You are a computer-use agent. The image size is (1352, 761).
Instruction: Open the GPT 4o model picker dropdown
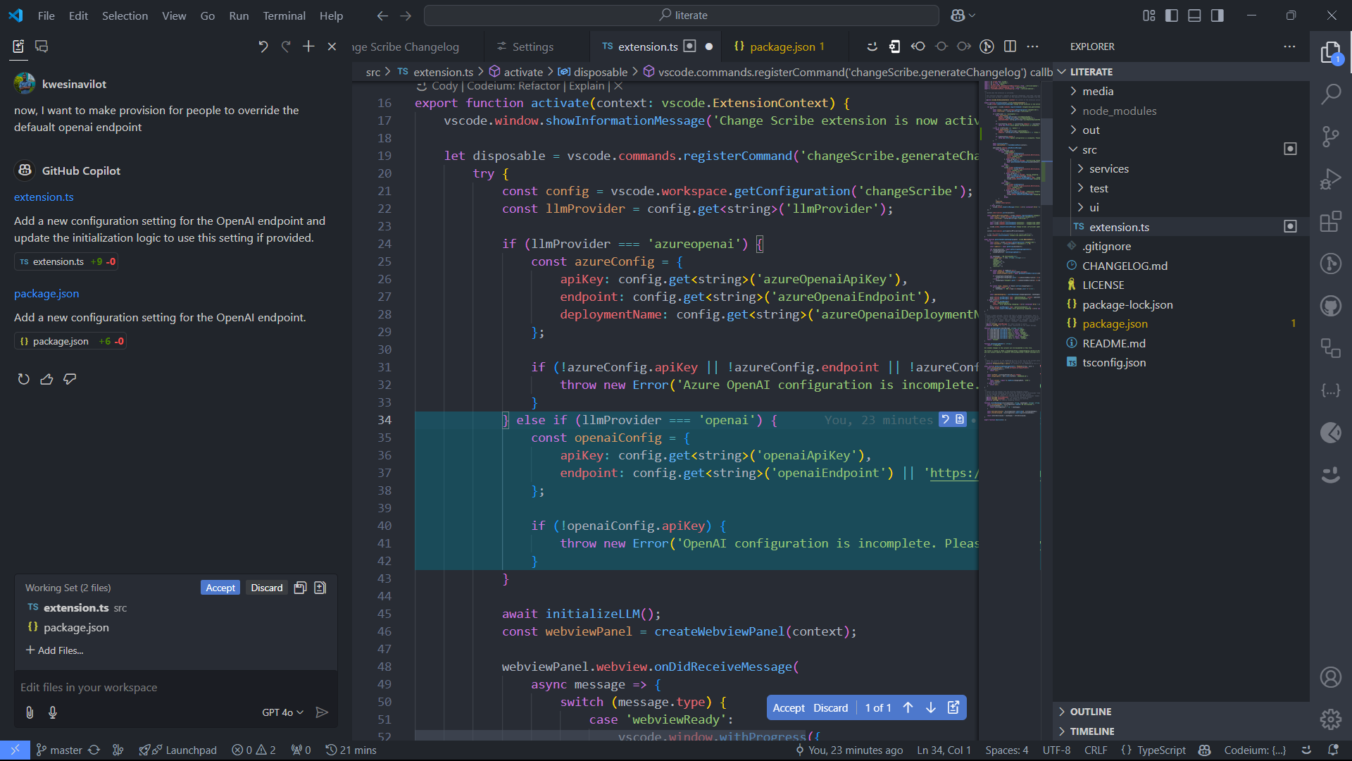click(x=282, y=712)
